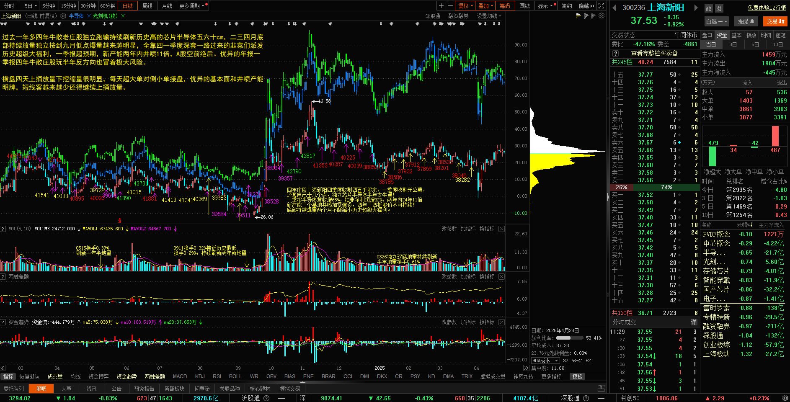
Task: Open the 自选一 watchlist dropdown
Action: coord(717,21)
